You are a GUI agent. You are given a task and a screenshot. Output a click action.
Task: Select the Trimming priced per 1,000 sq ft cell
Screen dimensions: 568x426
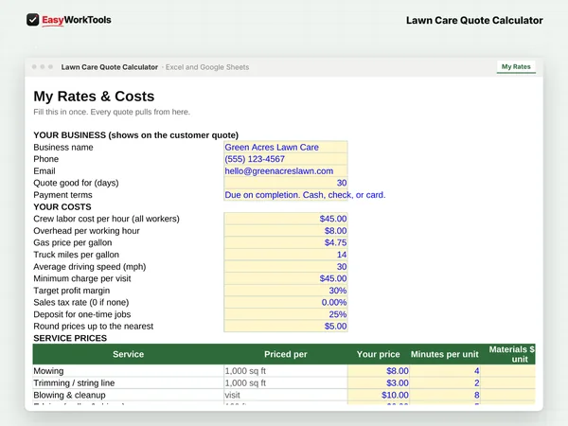[x=286, y=382]
